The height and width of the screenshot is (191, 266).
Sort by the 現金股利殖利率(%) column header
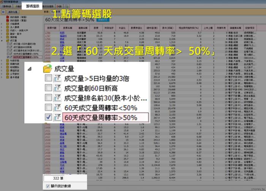coord(188,28)
